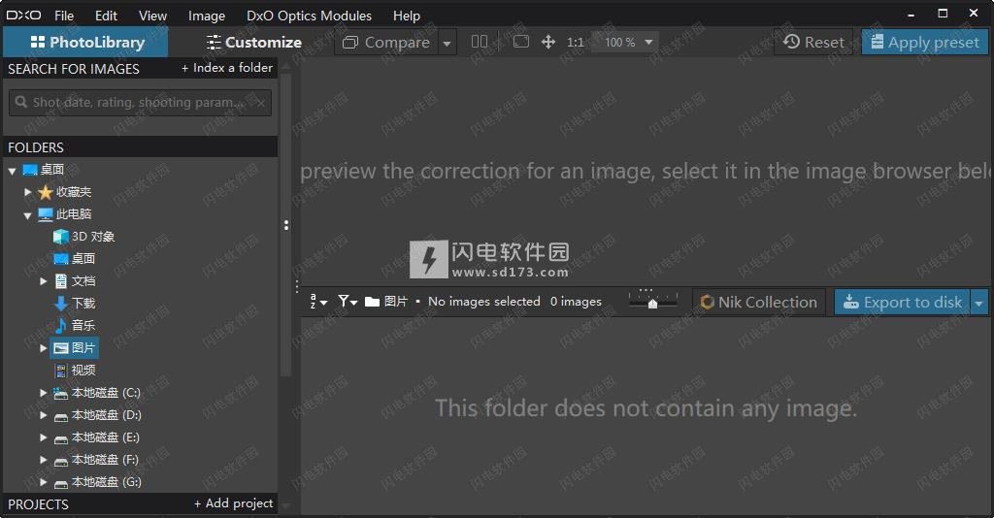
Task: Click the image search input field
Action: (x=140, y=103)
